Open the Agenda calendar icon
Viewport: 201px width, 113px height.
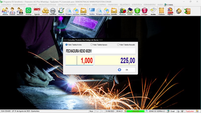coord(37,11)
